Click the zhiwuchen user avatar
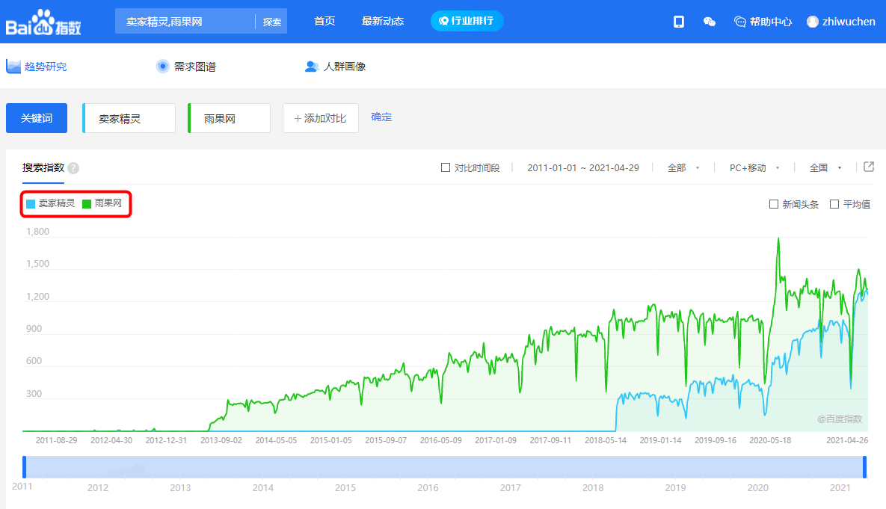The image size is (886, 509). coord(813,22)
